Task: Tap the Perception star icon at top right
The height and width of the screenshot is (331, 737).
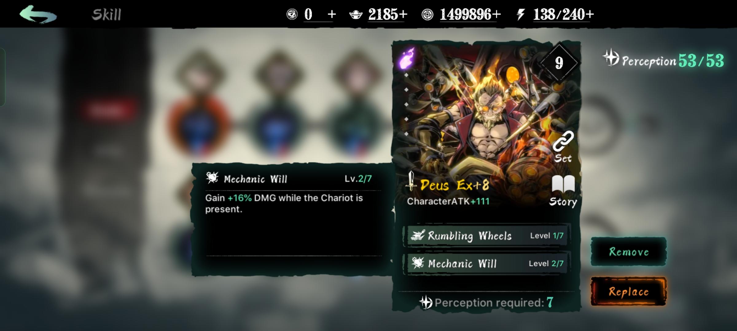Action: click(611, 58)
